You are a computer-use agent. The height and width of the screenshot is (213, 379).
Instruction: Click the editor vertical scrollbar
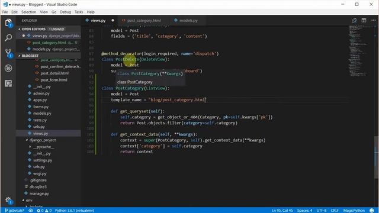[x=377, y=157]
